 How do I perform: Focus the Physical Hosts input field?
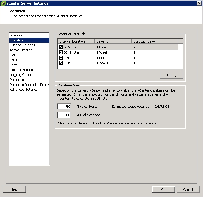[x=64, y=107]
